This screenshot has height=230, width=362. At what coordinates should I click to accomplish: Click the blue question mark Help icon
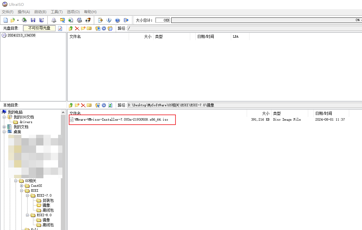pos(117,20)
